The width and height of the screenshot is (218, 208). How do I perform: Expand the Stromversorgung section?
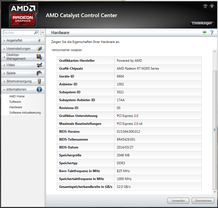pos(23,81)
